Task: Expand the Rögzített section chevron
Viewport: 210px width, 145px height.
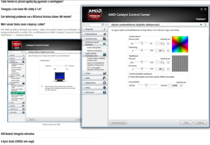Action: [84, 29]
